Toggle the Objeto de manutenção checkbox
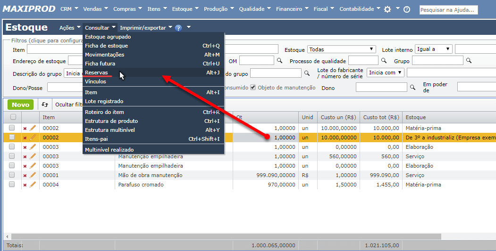This screenshot has height=251, width=496. click(x=253, y=87)
